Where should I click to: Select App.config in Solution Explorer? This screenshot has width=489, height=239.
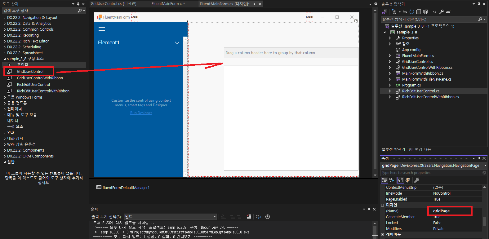coord(411,50)
